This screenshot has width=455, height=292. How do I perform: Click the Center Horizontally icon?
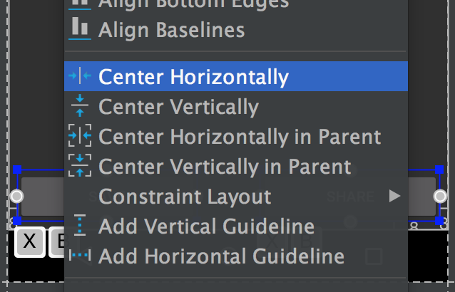(80, 77)
